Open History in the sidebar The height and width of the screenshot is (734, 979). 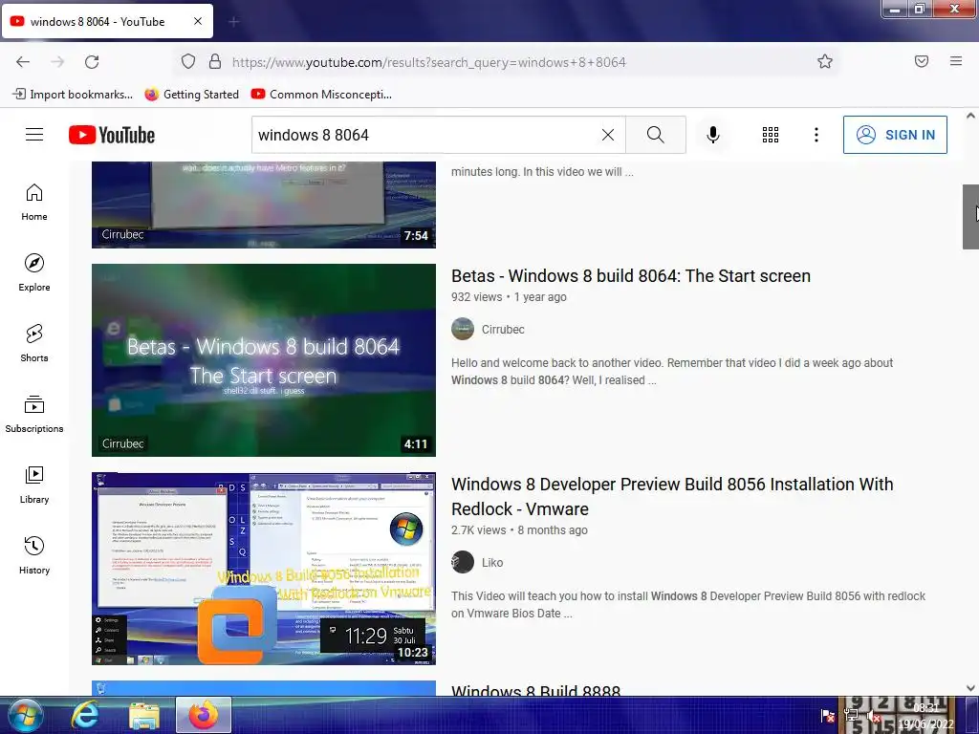34,555
